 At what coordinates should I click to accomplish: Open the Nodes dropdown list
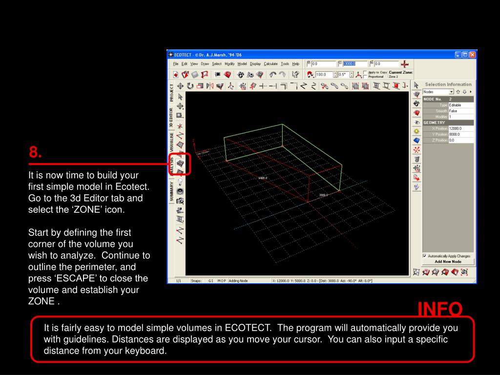coord(451,92)
